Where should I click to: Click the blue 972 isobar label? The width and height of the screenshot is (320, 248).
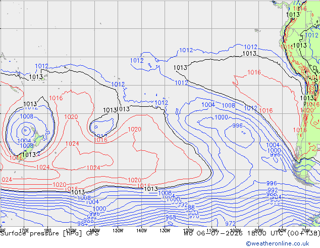pos(230,224)
